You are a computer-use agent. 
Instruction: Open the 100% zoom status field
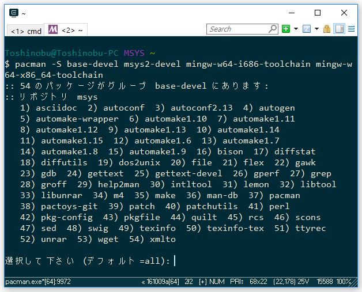coord(344,282)
